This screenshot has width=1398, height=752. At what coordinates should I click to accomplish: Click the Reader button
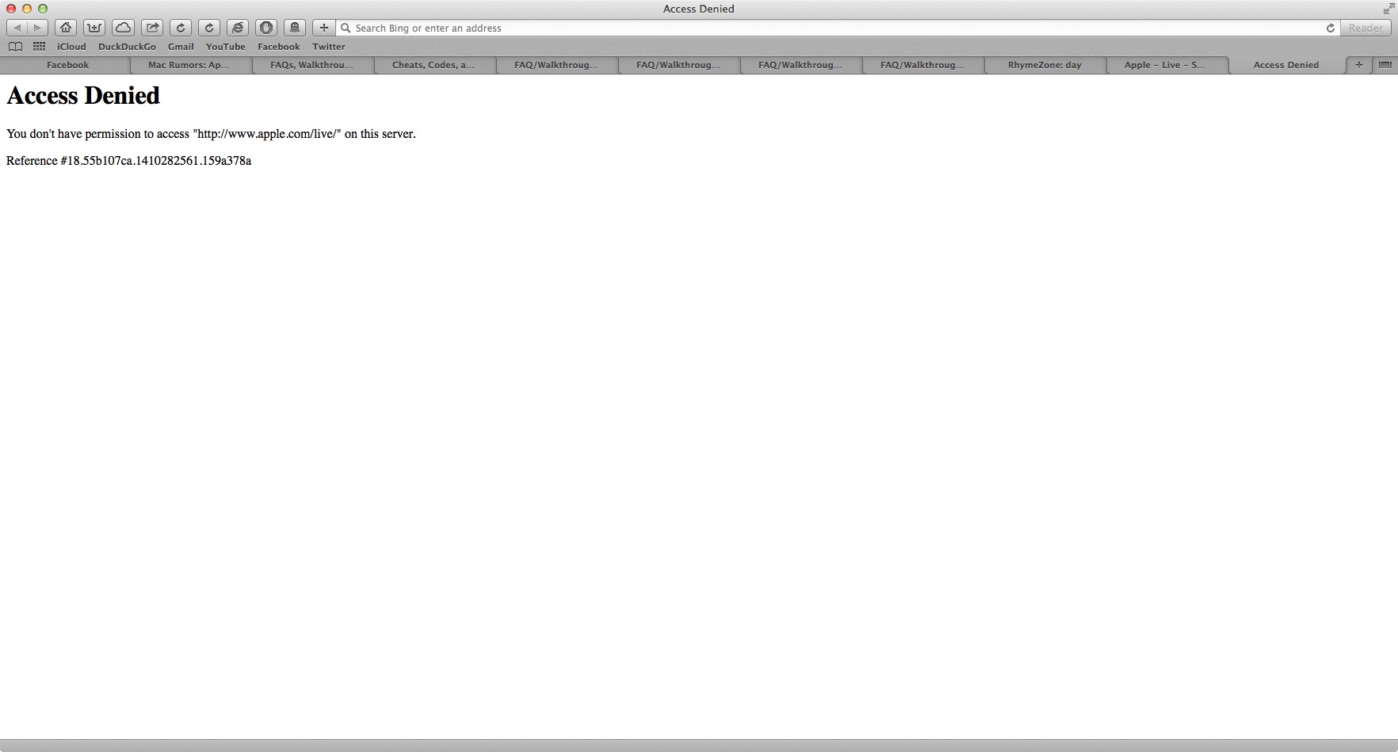(1366, 28)
